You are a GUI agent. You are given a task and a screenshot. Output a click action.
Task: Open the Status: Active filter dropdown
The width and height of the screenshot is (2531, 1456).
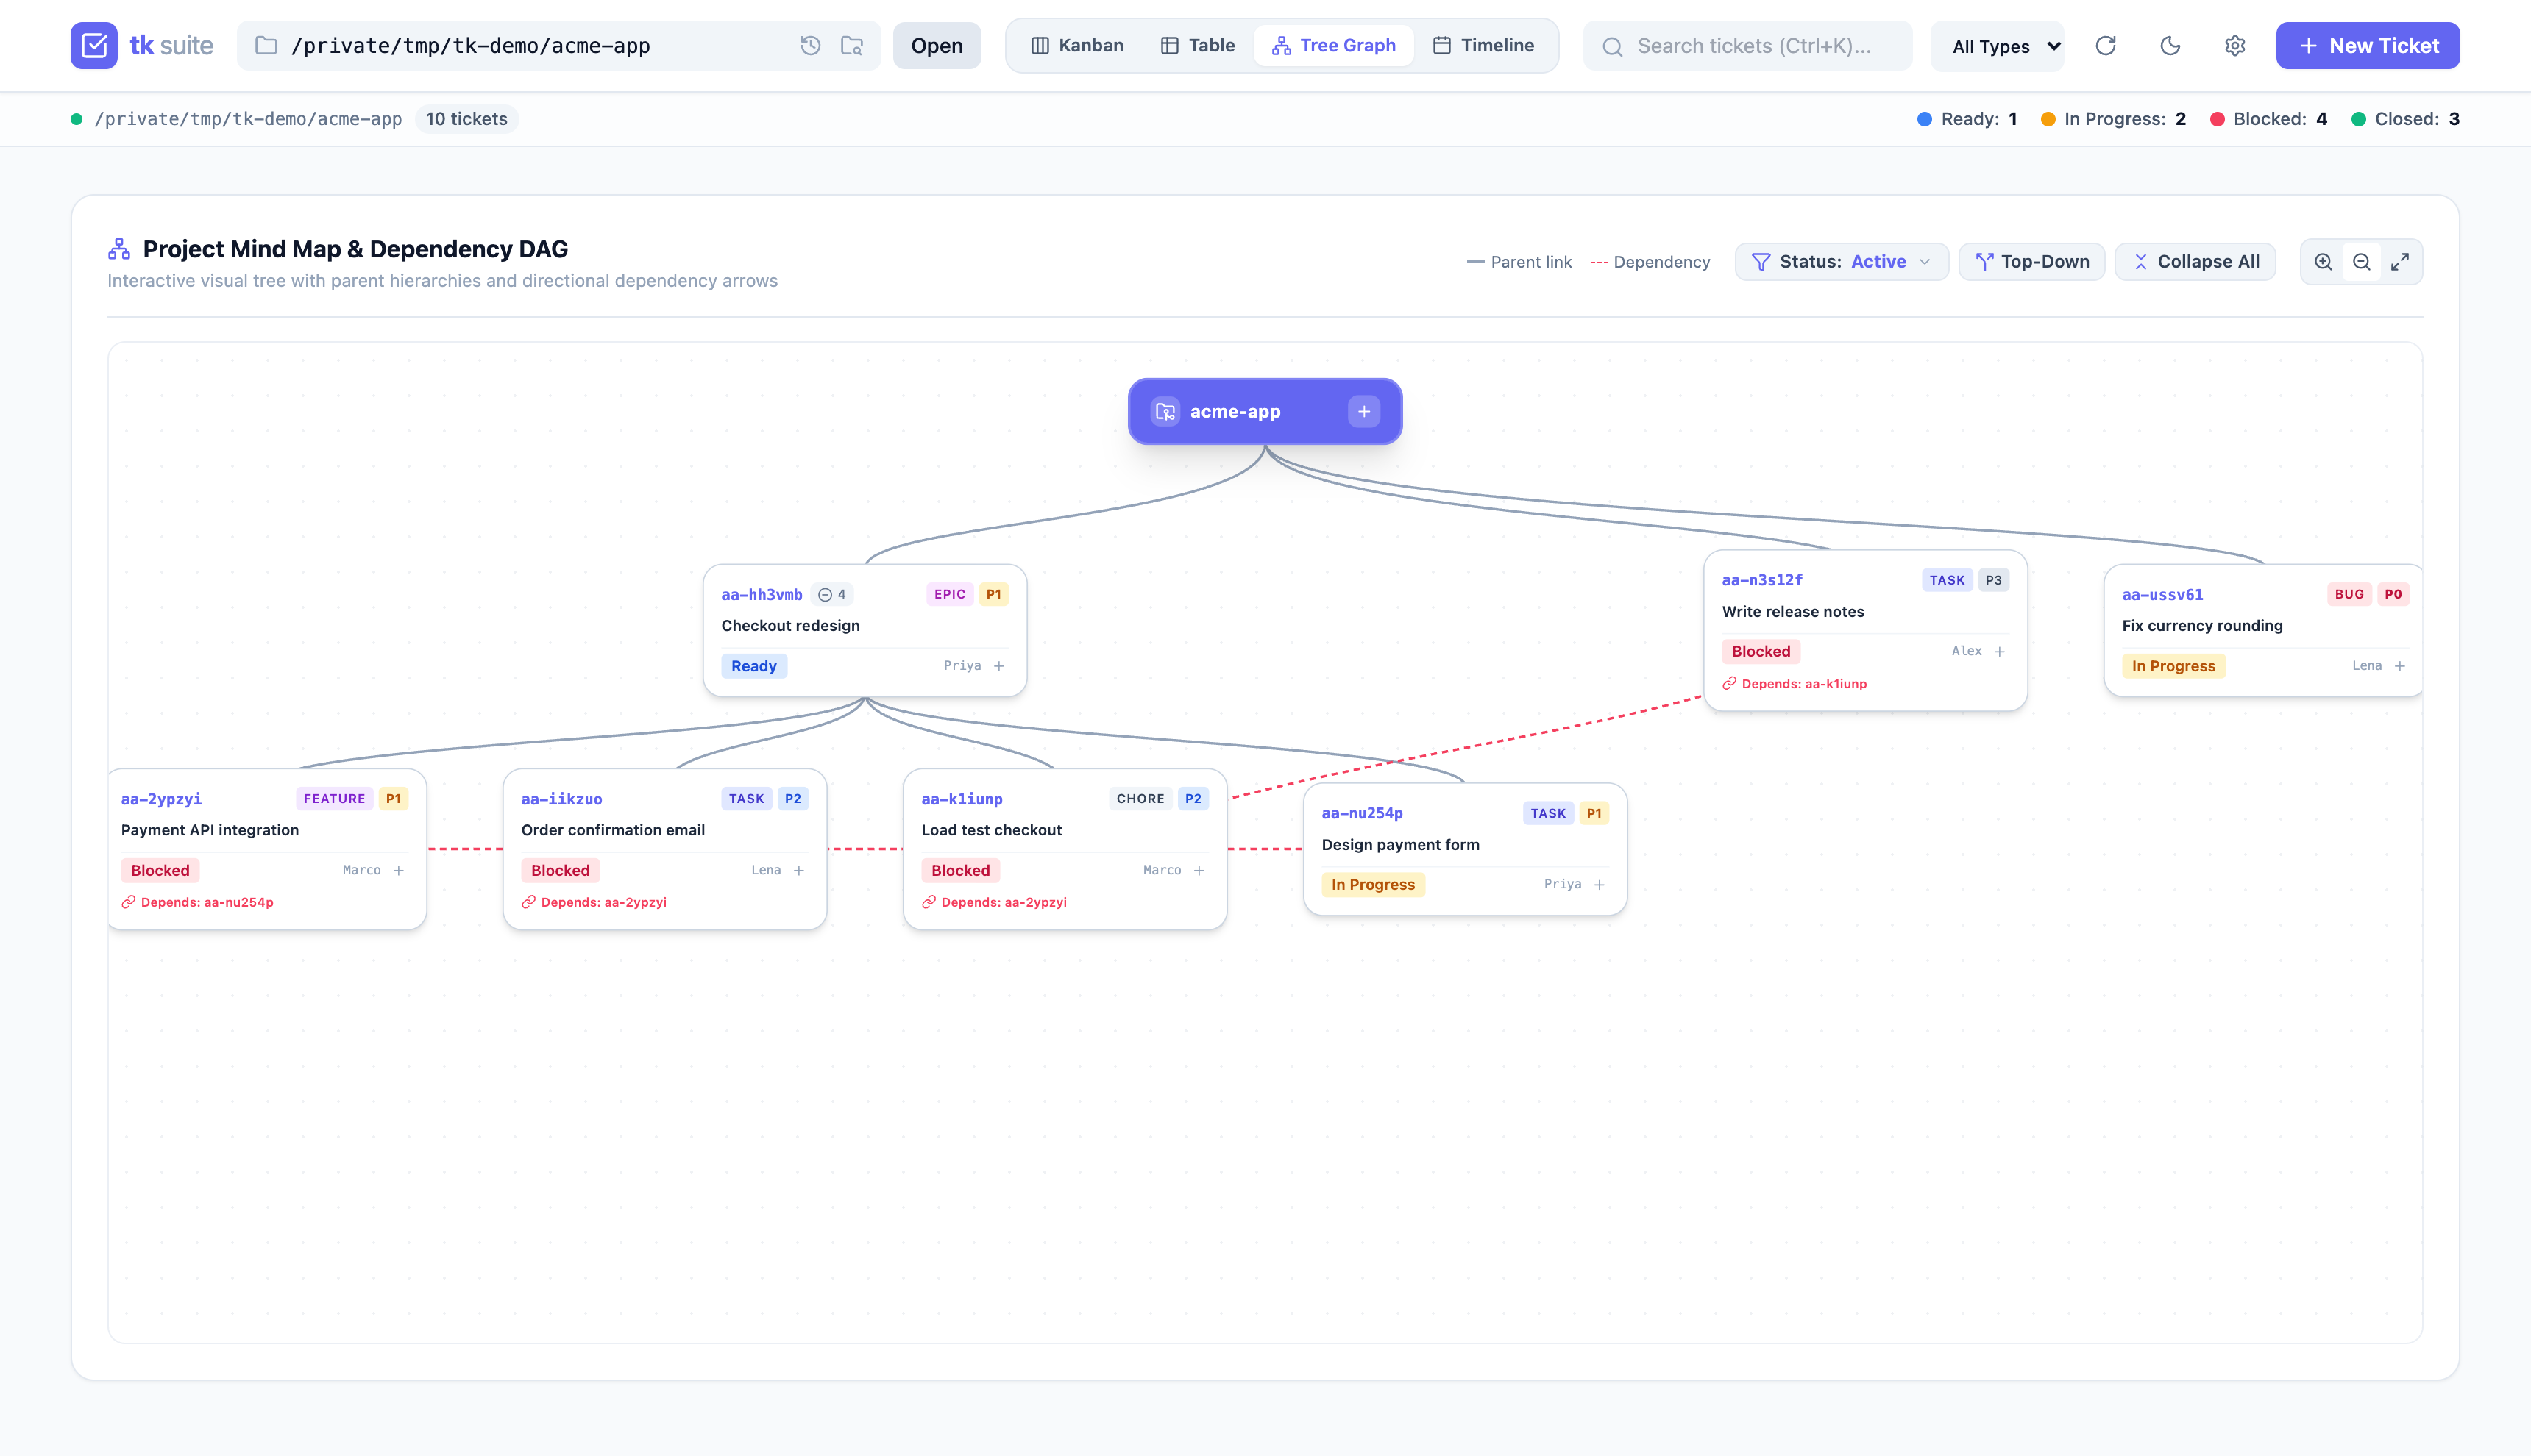(1841, 262)
